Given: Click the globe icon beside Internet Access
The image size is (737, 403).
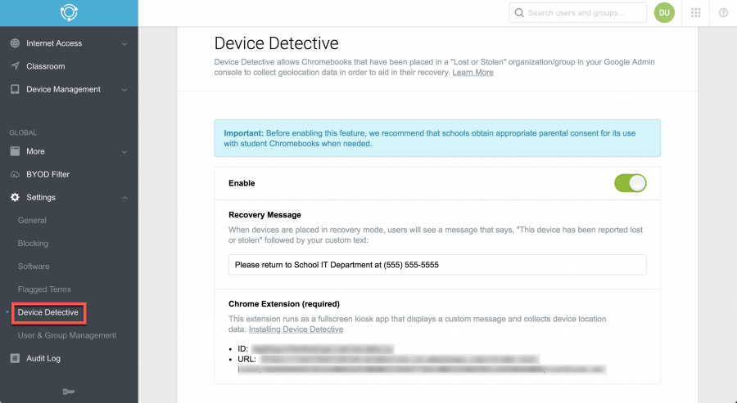Looking at the screenshot, I should 15,43.
